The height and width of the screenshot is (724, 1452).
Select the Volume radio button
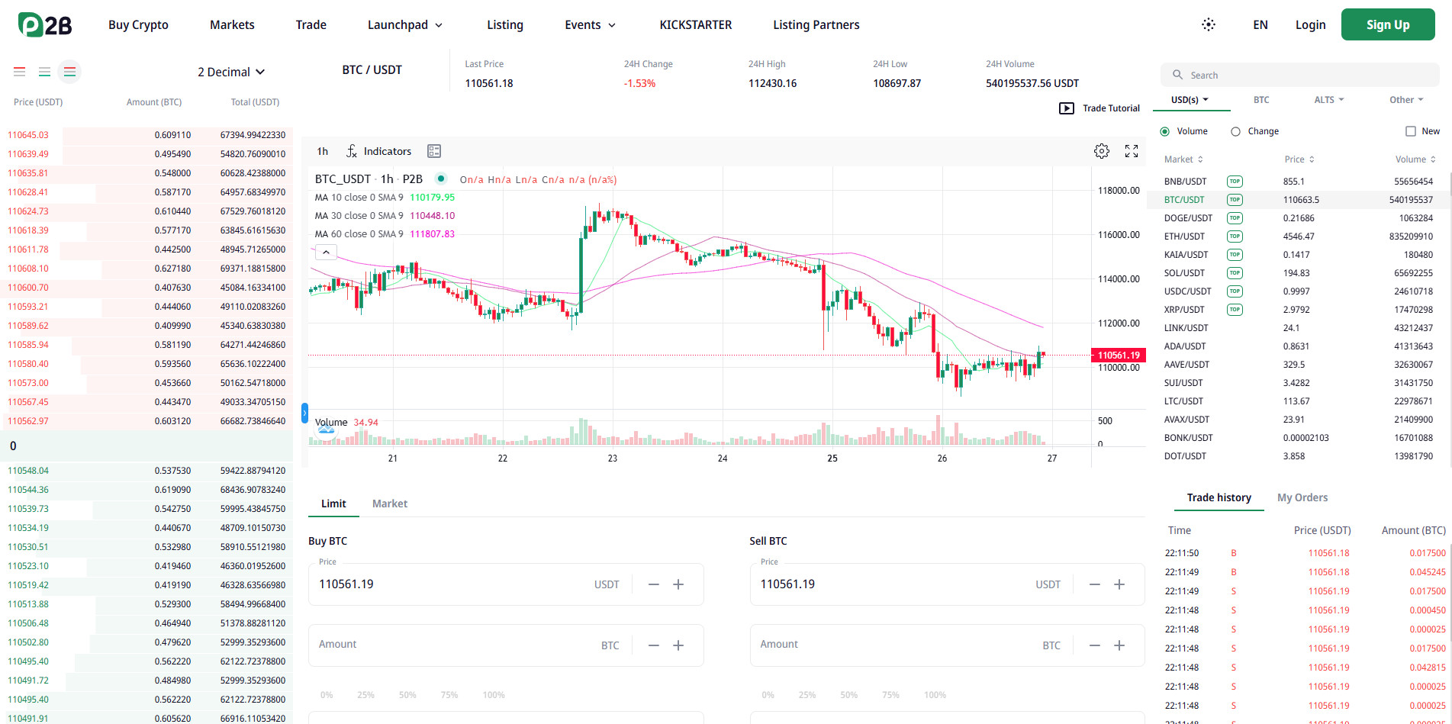[x=1165, y=131]
